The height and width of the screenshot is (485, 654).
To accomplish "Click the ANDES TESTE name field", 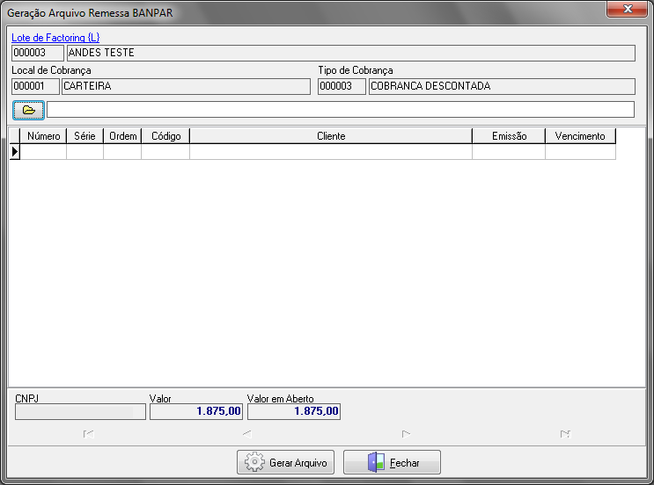I will (351, 53).
